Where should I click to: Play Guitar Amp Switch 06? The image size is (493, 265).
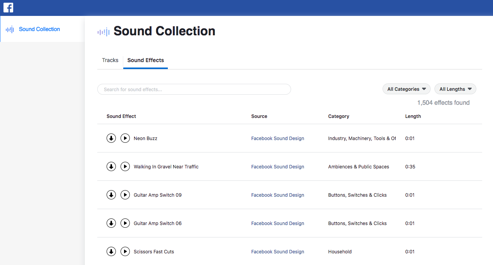[x=125, y=223]
